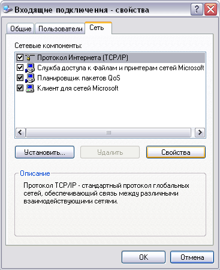
Task: Toggle the Клиент для сетей Microsoft checkbox
Action: [20, 88]
